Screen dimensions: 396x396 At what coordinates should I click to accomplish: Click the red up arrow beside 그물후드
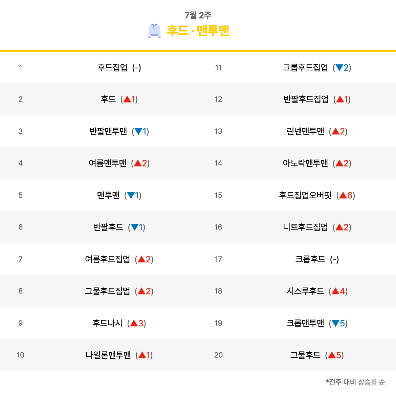[332, 355]
